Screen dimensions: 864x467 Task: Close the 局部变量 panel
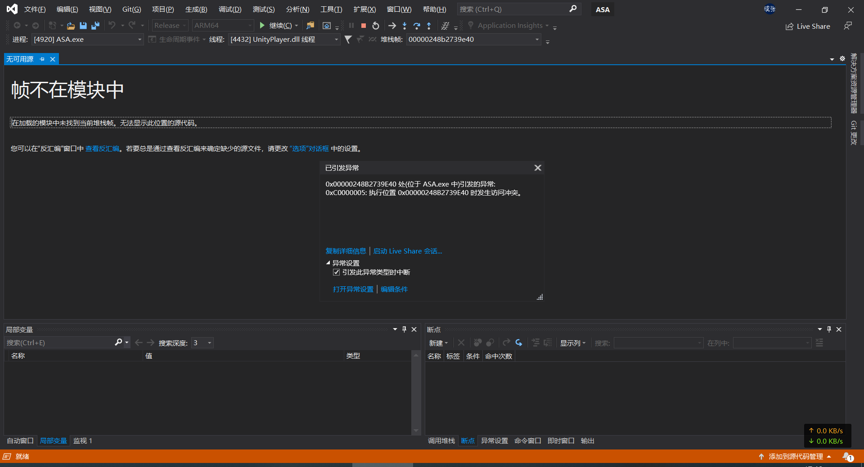414,329
